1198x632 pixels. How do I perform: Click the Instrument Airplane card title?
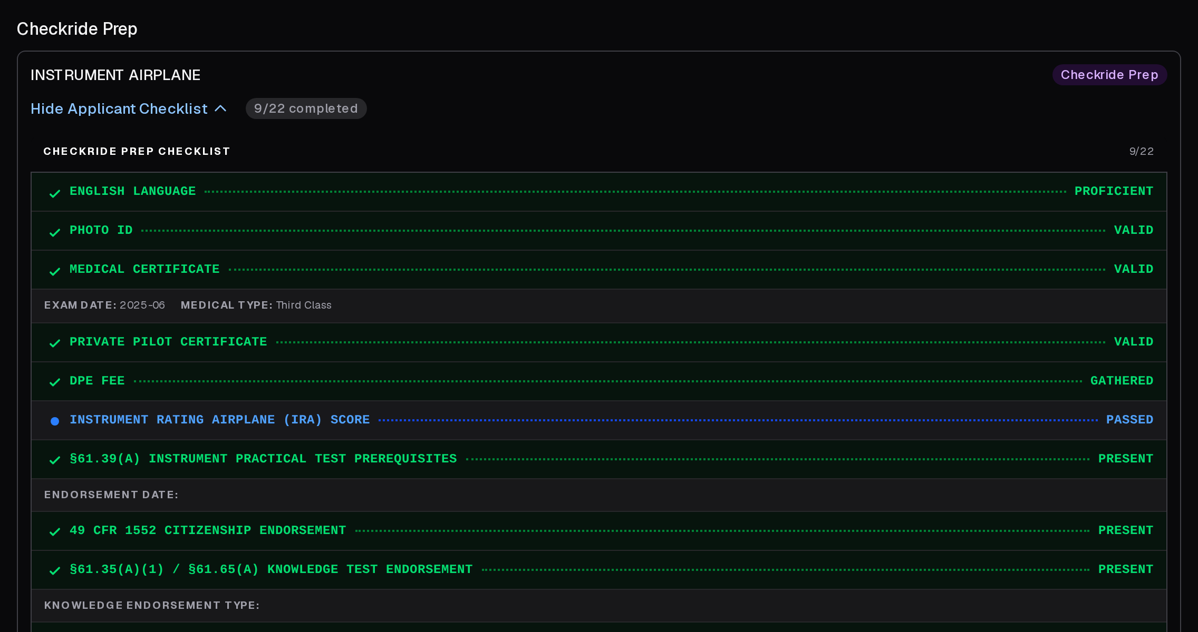coord(115,75)
